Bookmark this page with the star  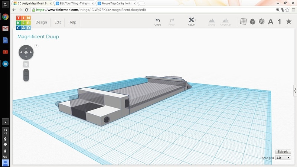(x=287, y=10)
